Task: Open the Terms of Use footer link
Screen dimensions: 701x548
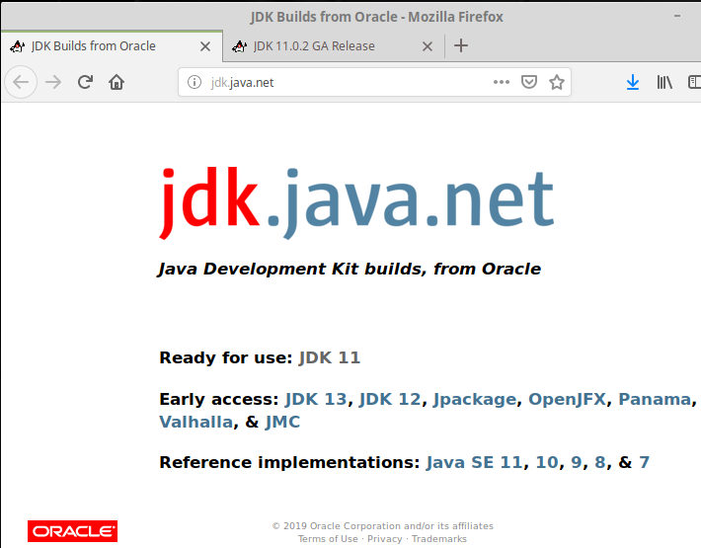Action: click(x=328, y=538)
